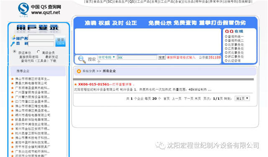Click the bullet icon beside 认证咨询

click(x=226, y=60)
